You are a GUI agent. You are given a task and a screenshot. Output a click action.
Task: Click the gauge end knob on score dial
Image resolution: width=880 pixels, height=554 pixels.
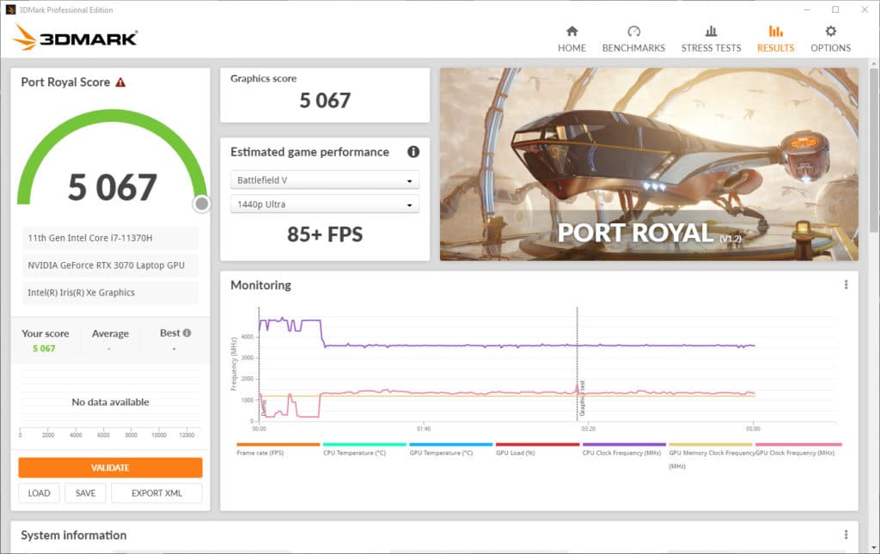pos(201,204)
